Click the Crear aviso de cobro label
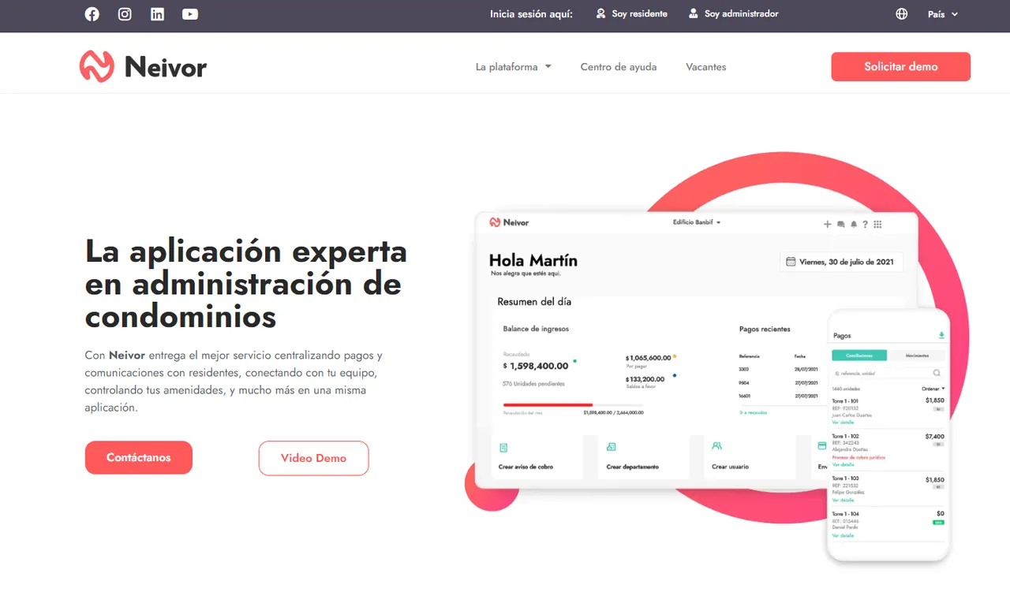This screenshot has height=607, width=1010. click(526, 467)
